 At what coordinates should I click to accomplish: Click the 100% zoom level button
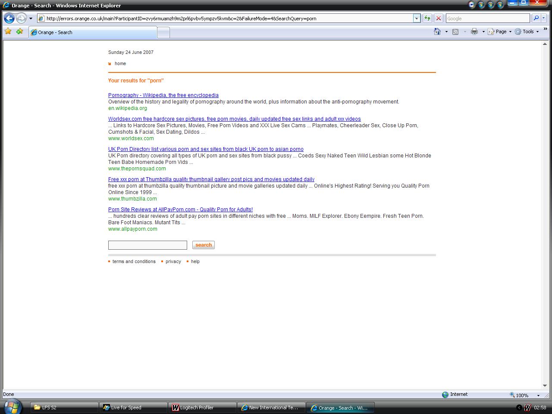pos(519,395)
